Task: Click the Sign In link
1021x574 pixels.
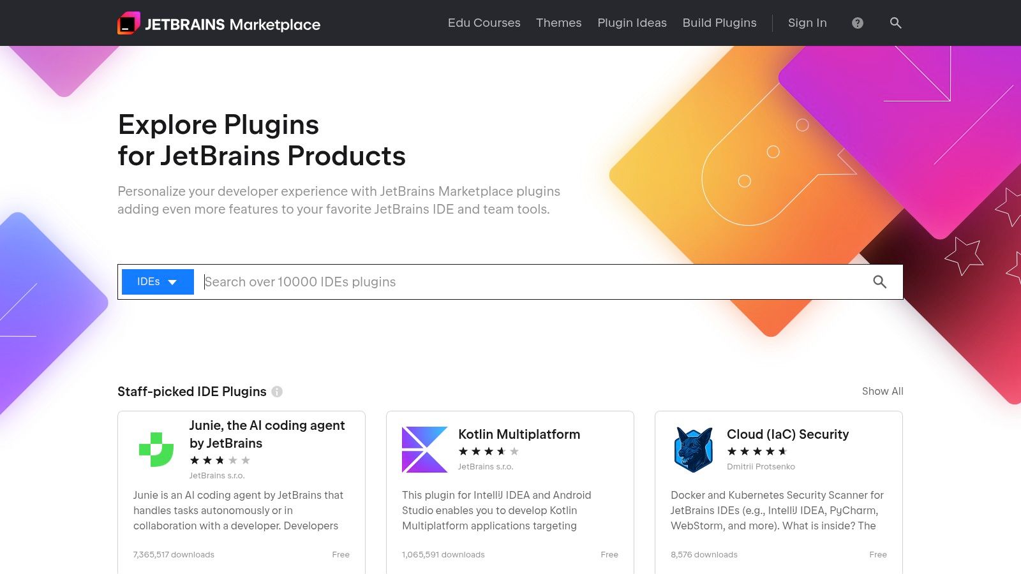Action: [807, 23]
